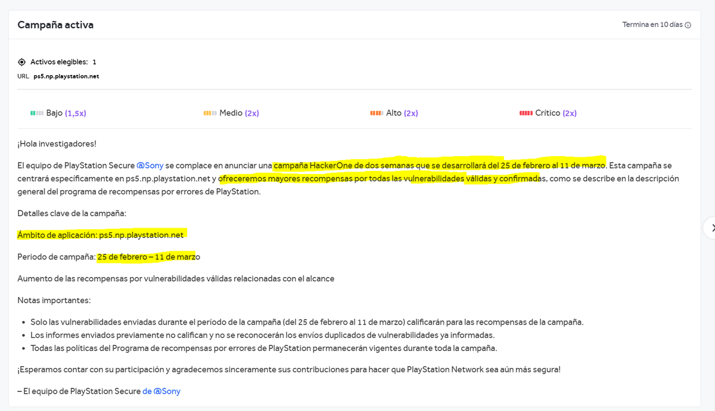Click the target icon next to Activos elegibles
Screen dimensions: 715x411
22,62
